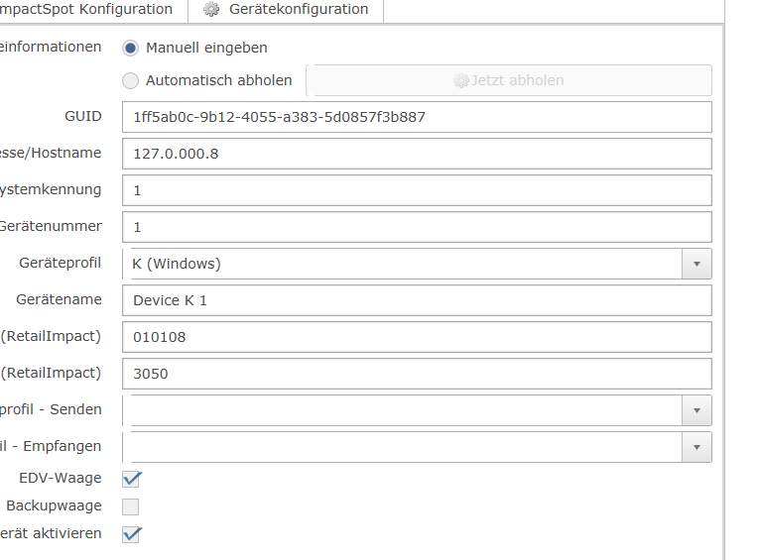Select the Manuell eingeben radio button
759x560 pixels.
tap(130, 48)
